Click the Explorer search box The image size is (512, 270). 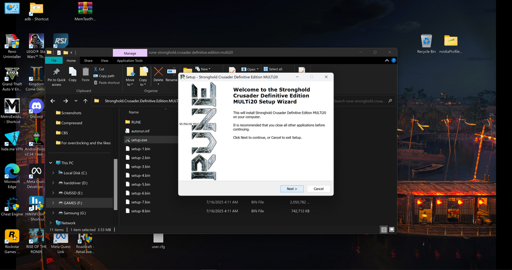(x=363, y=101)
